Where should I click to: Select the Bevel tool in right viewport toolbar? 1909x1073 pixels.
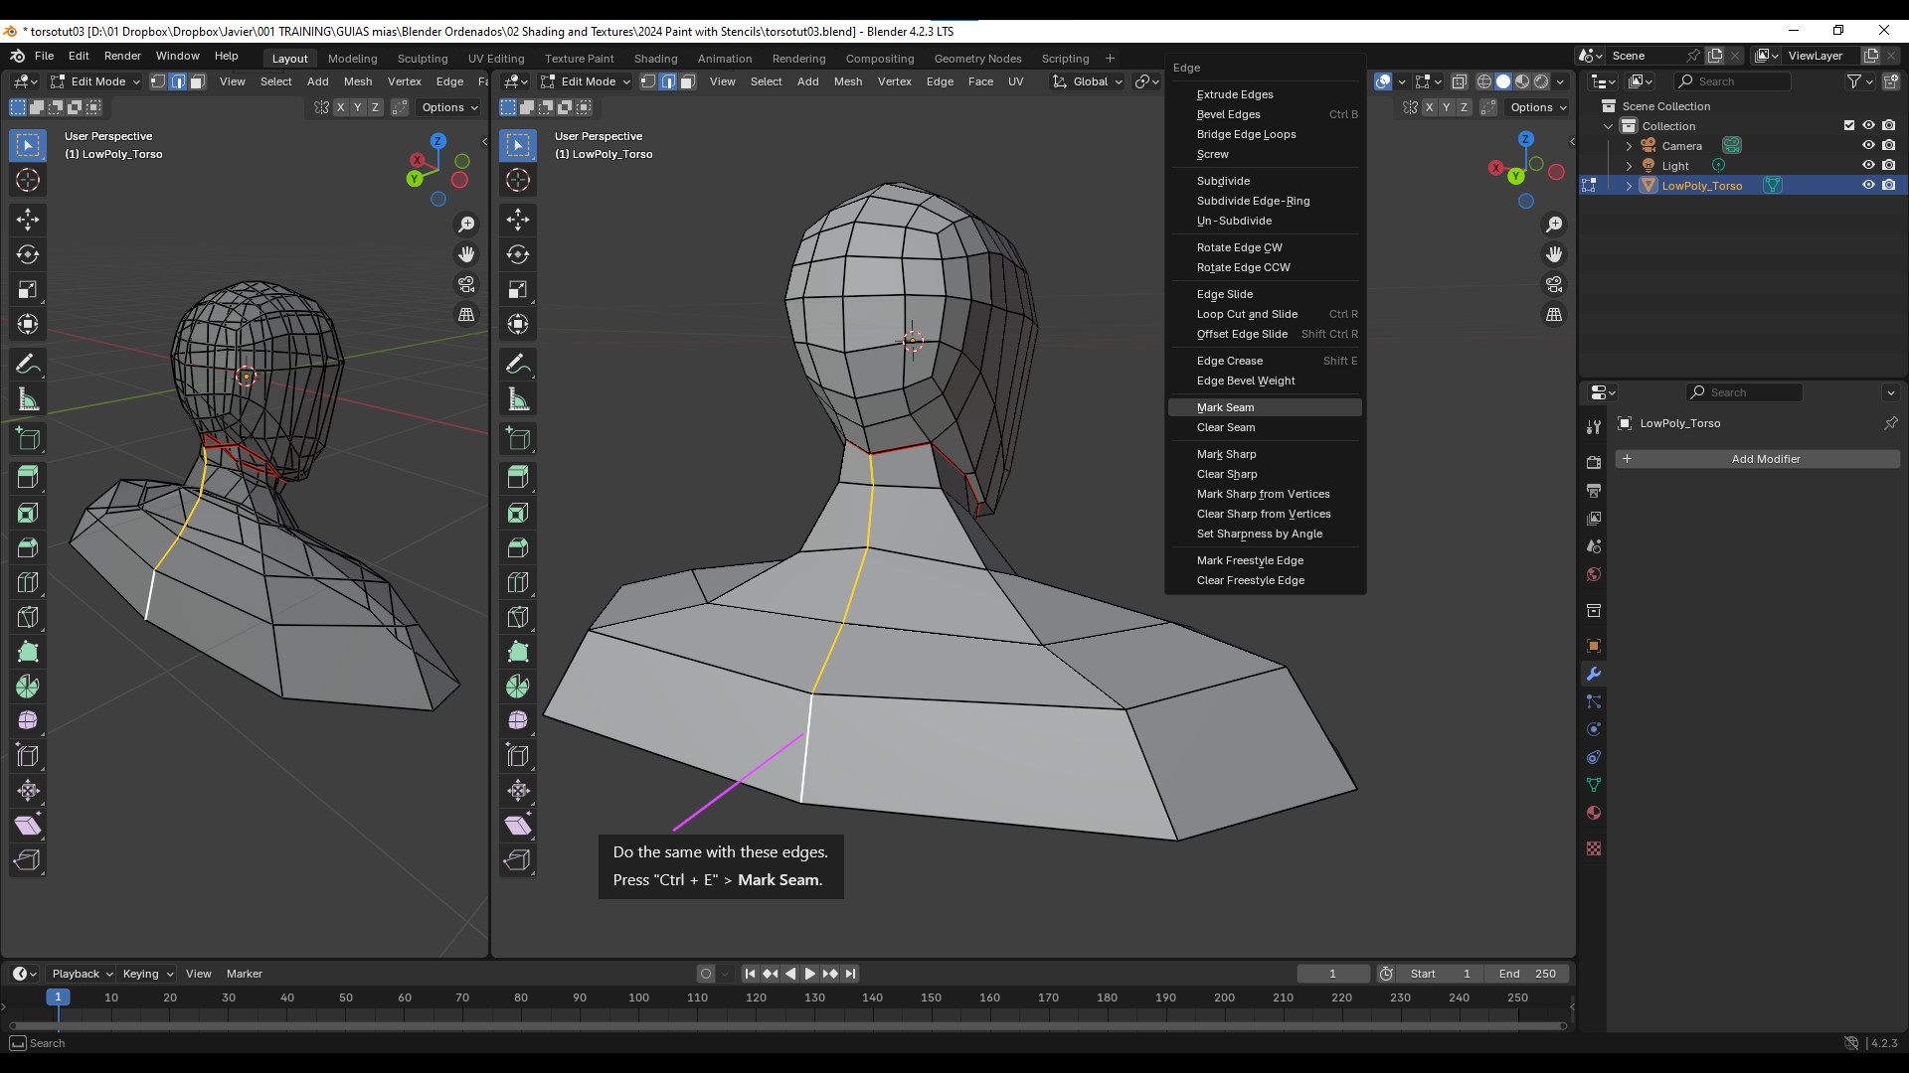point(518,547)
